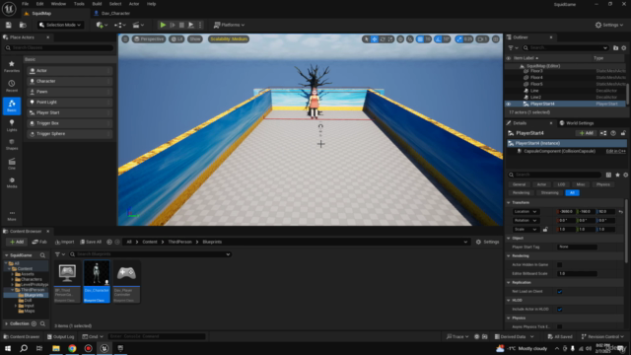Image resolution: width=631 pixels, height=355 pixels.
Task: Open the Platforms dropdown
Action: [229, 25]
